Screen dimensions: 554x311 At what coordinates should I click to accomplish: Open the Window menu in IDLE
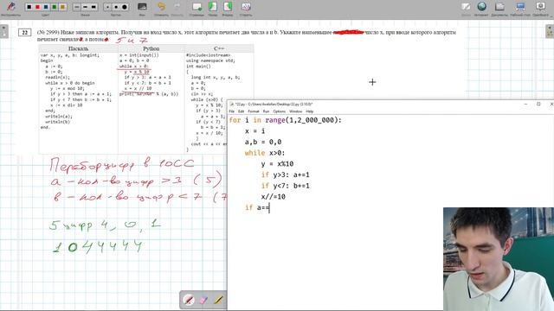coord(295,111)
